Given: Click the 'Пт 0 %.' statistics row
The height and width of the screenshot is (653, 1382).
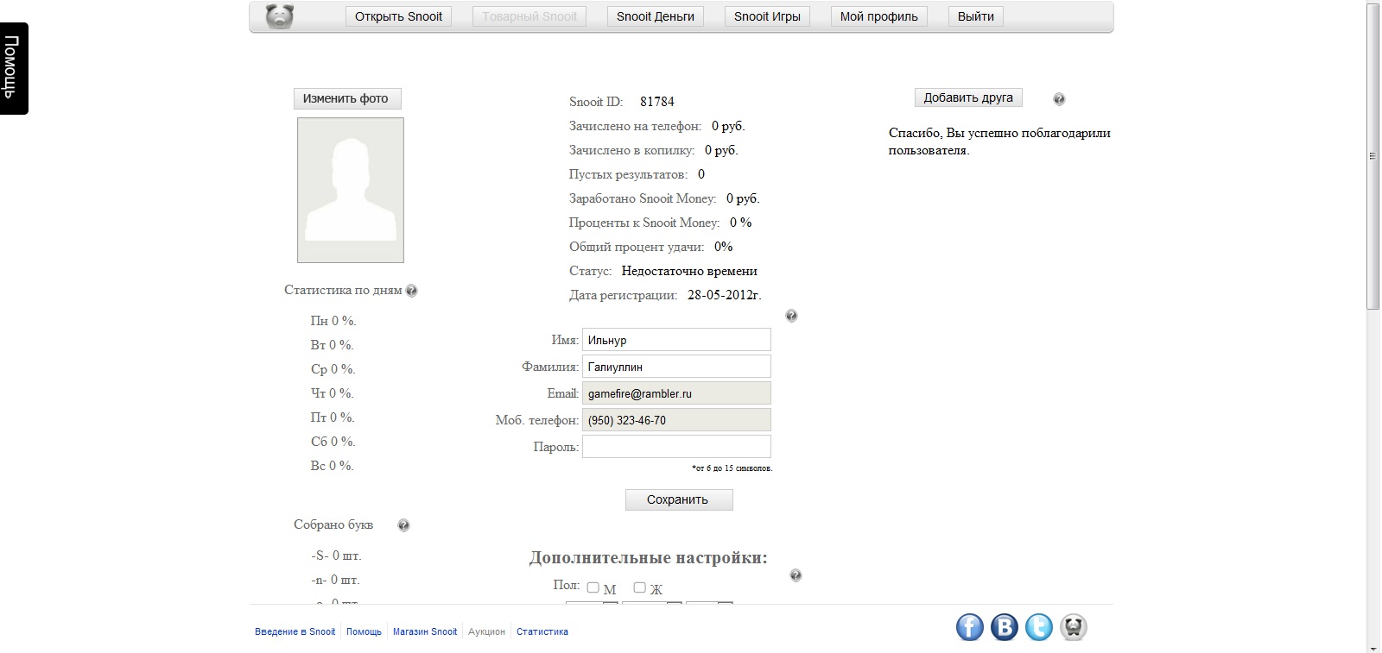Looking at the screenshot, I should [x=333, y=418].
